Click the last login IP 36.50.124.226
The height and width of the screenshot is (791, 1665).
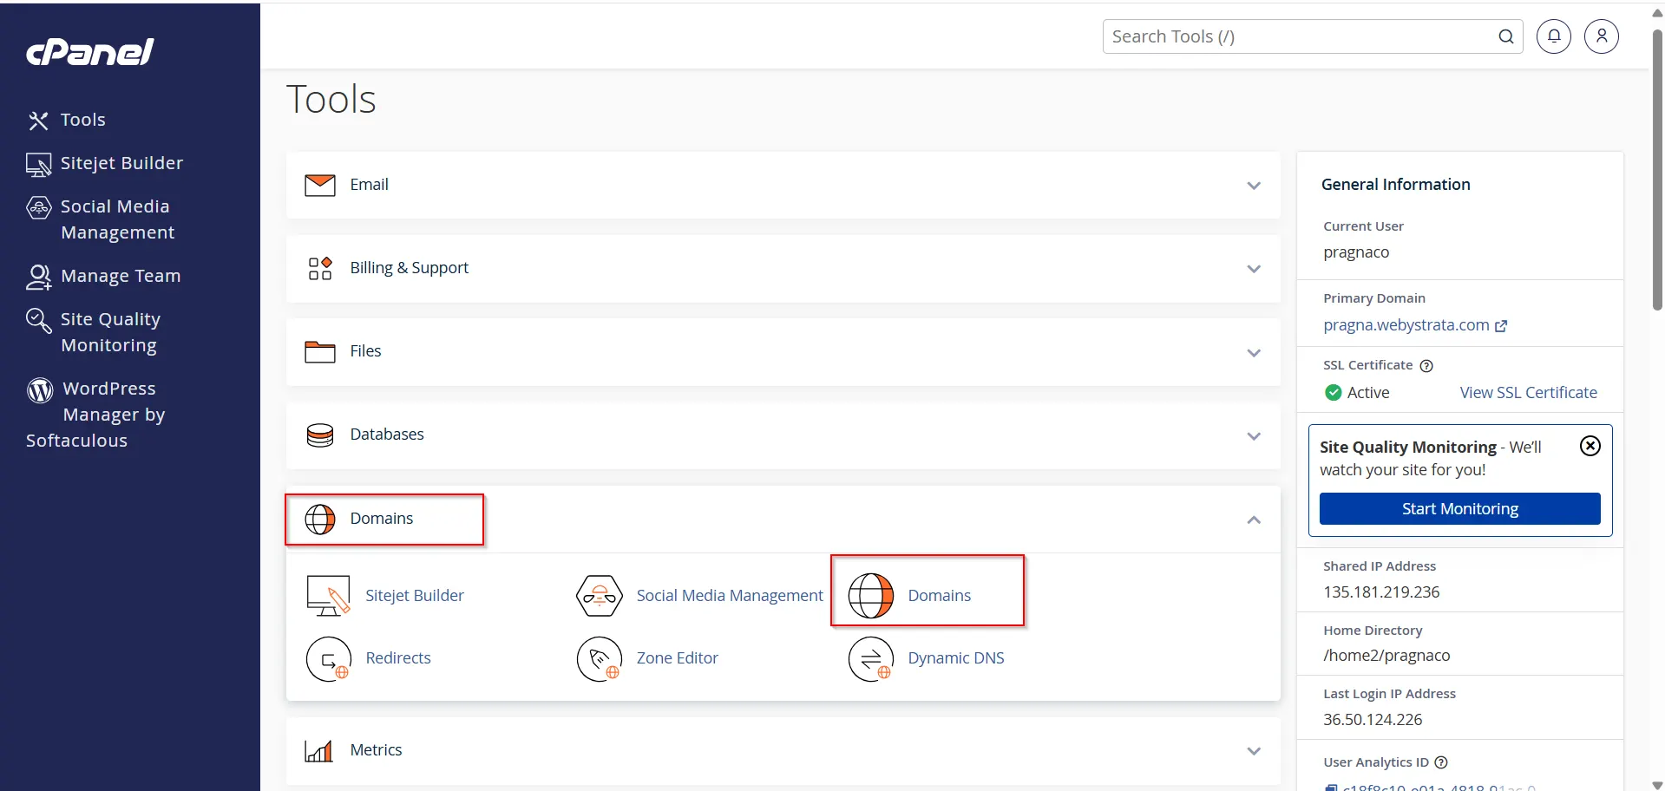(1373, 720)
